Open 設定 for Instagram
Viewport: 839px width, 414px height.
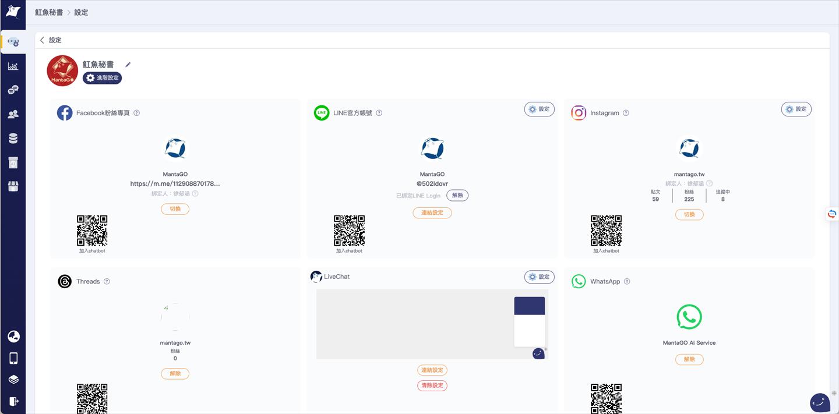click(x=796, y=109)
